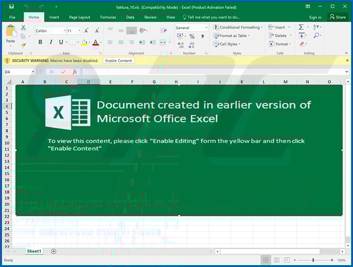This screenshot has width=353, height=267.
Task: Click the Copy icon
Action: click(23, 36)
